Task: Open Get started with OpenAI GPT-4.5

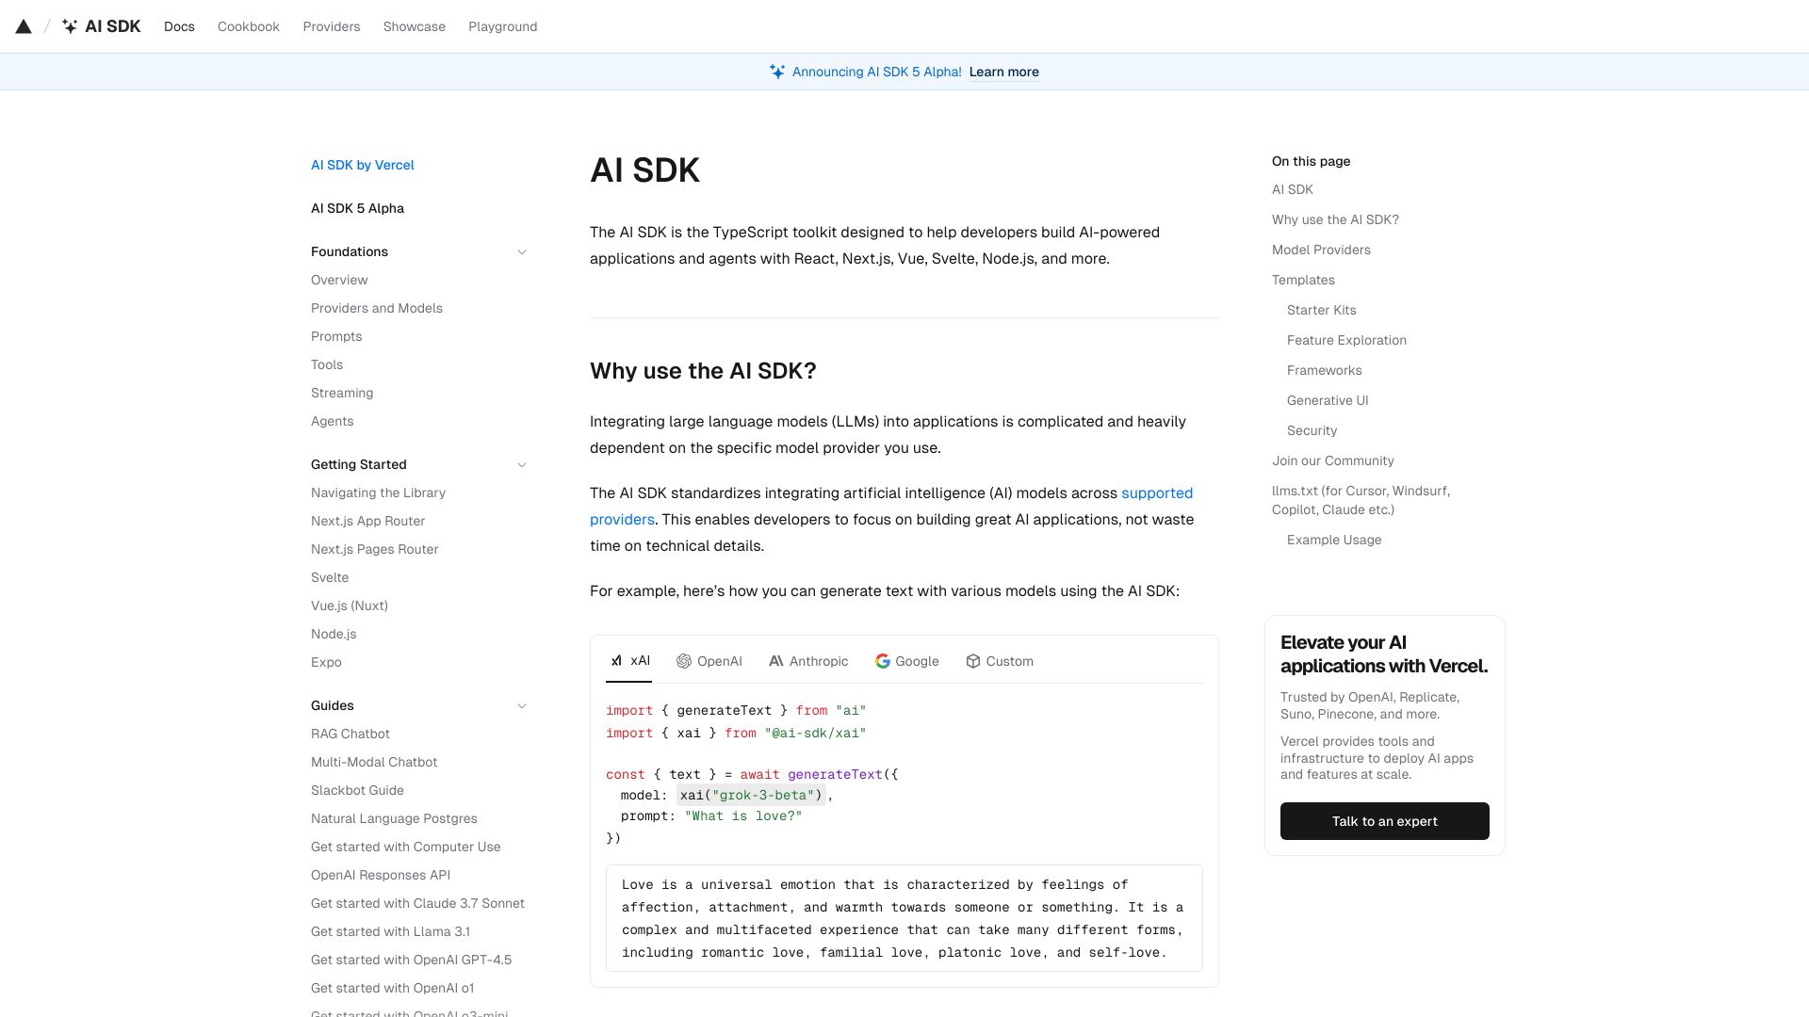Action: tap(411, 960)
